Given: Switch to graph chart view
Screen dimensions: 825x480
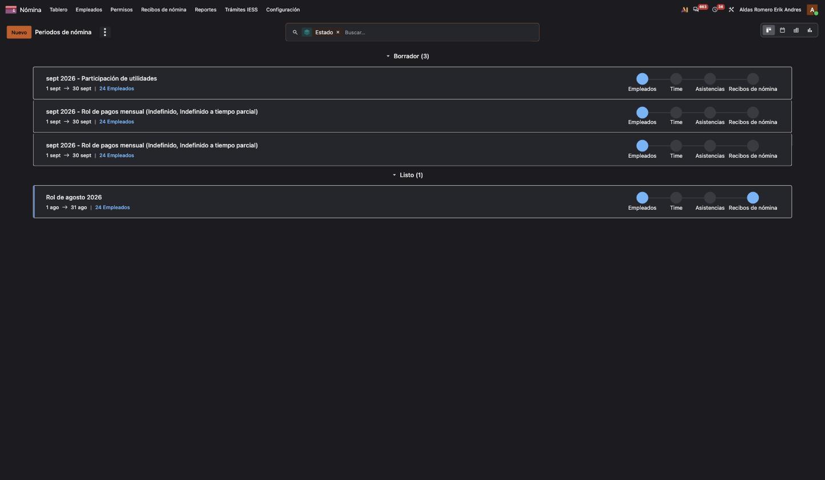Looking at the screenshot, I should [x=810, y=30].
